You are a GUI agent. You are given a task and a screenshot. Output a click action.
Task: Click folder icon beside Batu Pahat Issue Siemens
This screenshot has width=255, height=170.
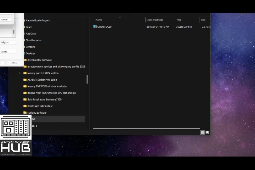[25, 100]
